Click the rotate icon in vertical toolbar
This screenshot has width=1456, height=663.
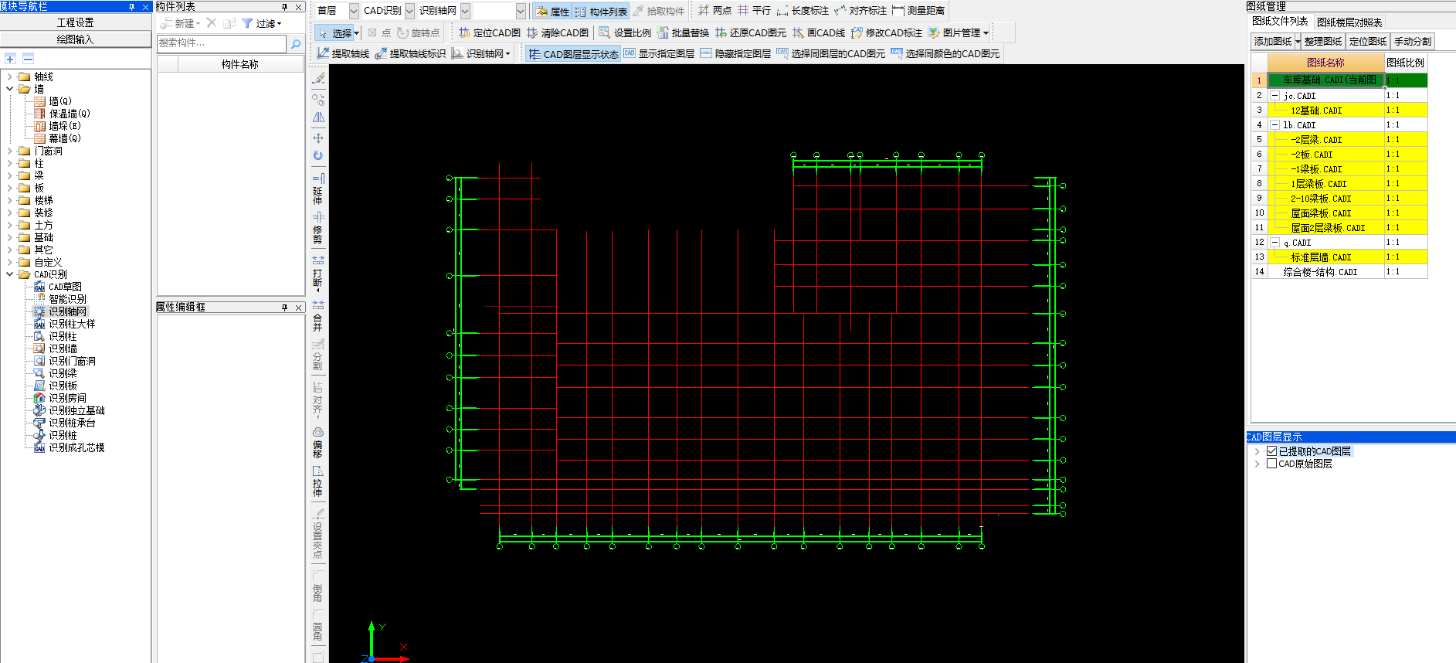(318, 155)
